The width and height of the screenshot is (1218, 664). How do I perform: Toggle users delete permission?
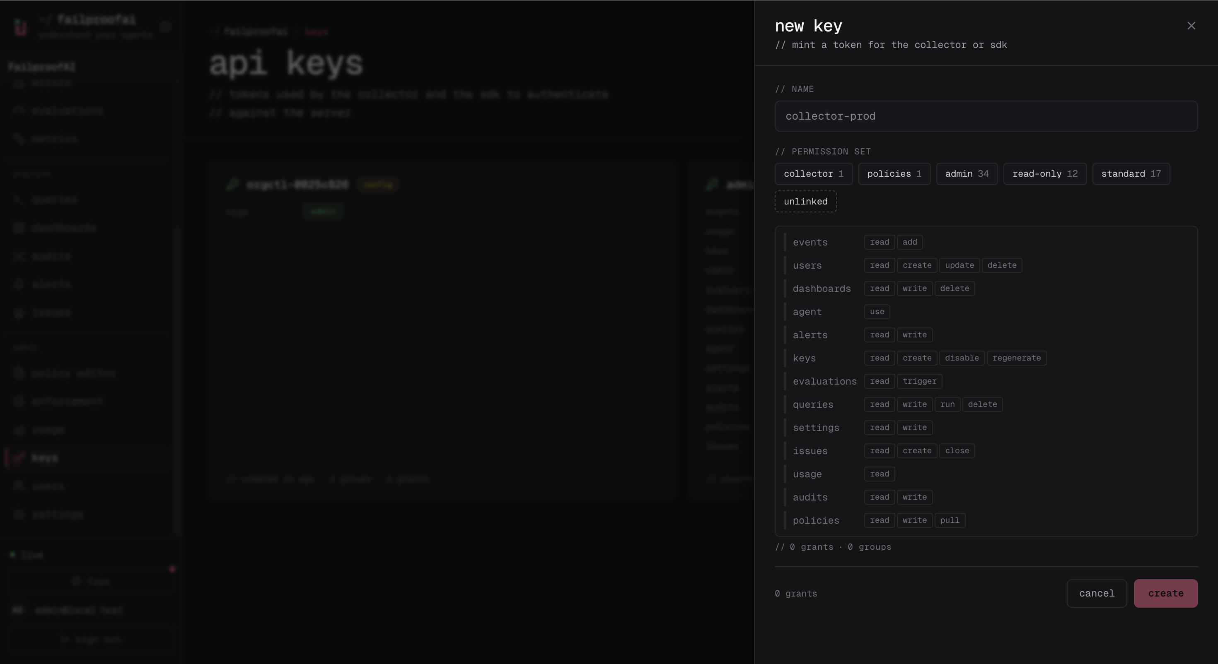[1002, 265]
